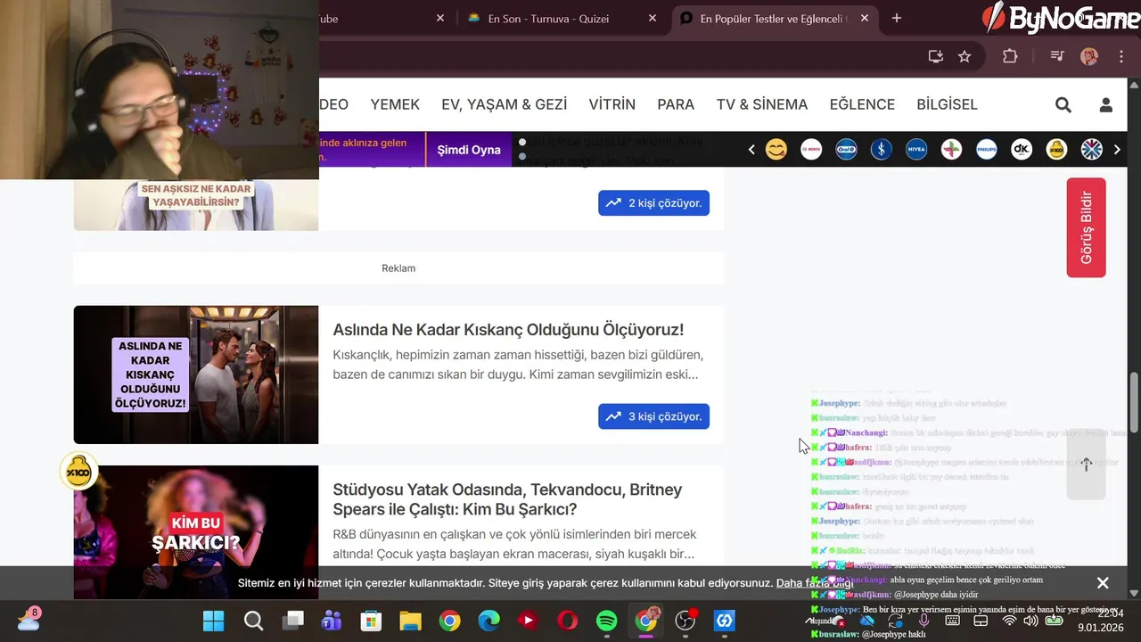The width and height of the screenshot is (1141, 642).
Task: Open the site search magnifier icon
Action: (x=1063, y=104)
